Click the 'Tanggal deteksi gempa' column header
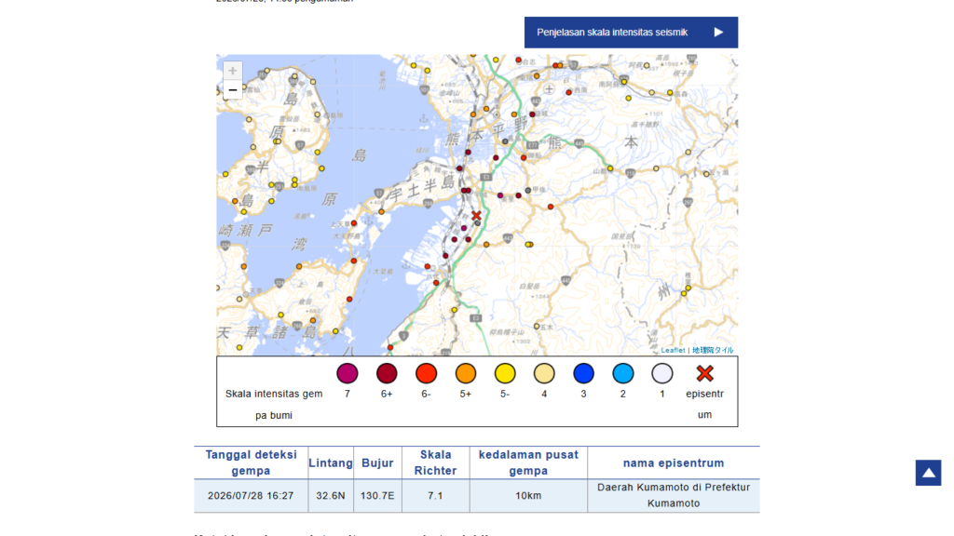Screen dimensions: 954x536 point(251,462)
